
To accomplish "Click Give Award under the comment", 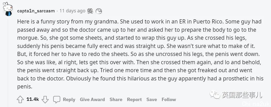I will tap(92, 100).
